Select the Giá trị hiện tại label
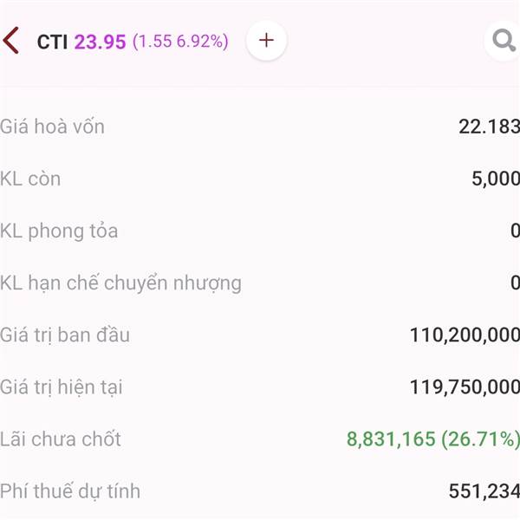Screen dimensions: 520x520 [x=62, y=387]
